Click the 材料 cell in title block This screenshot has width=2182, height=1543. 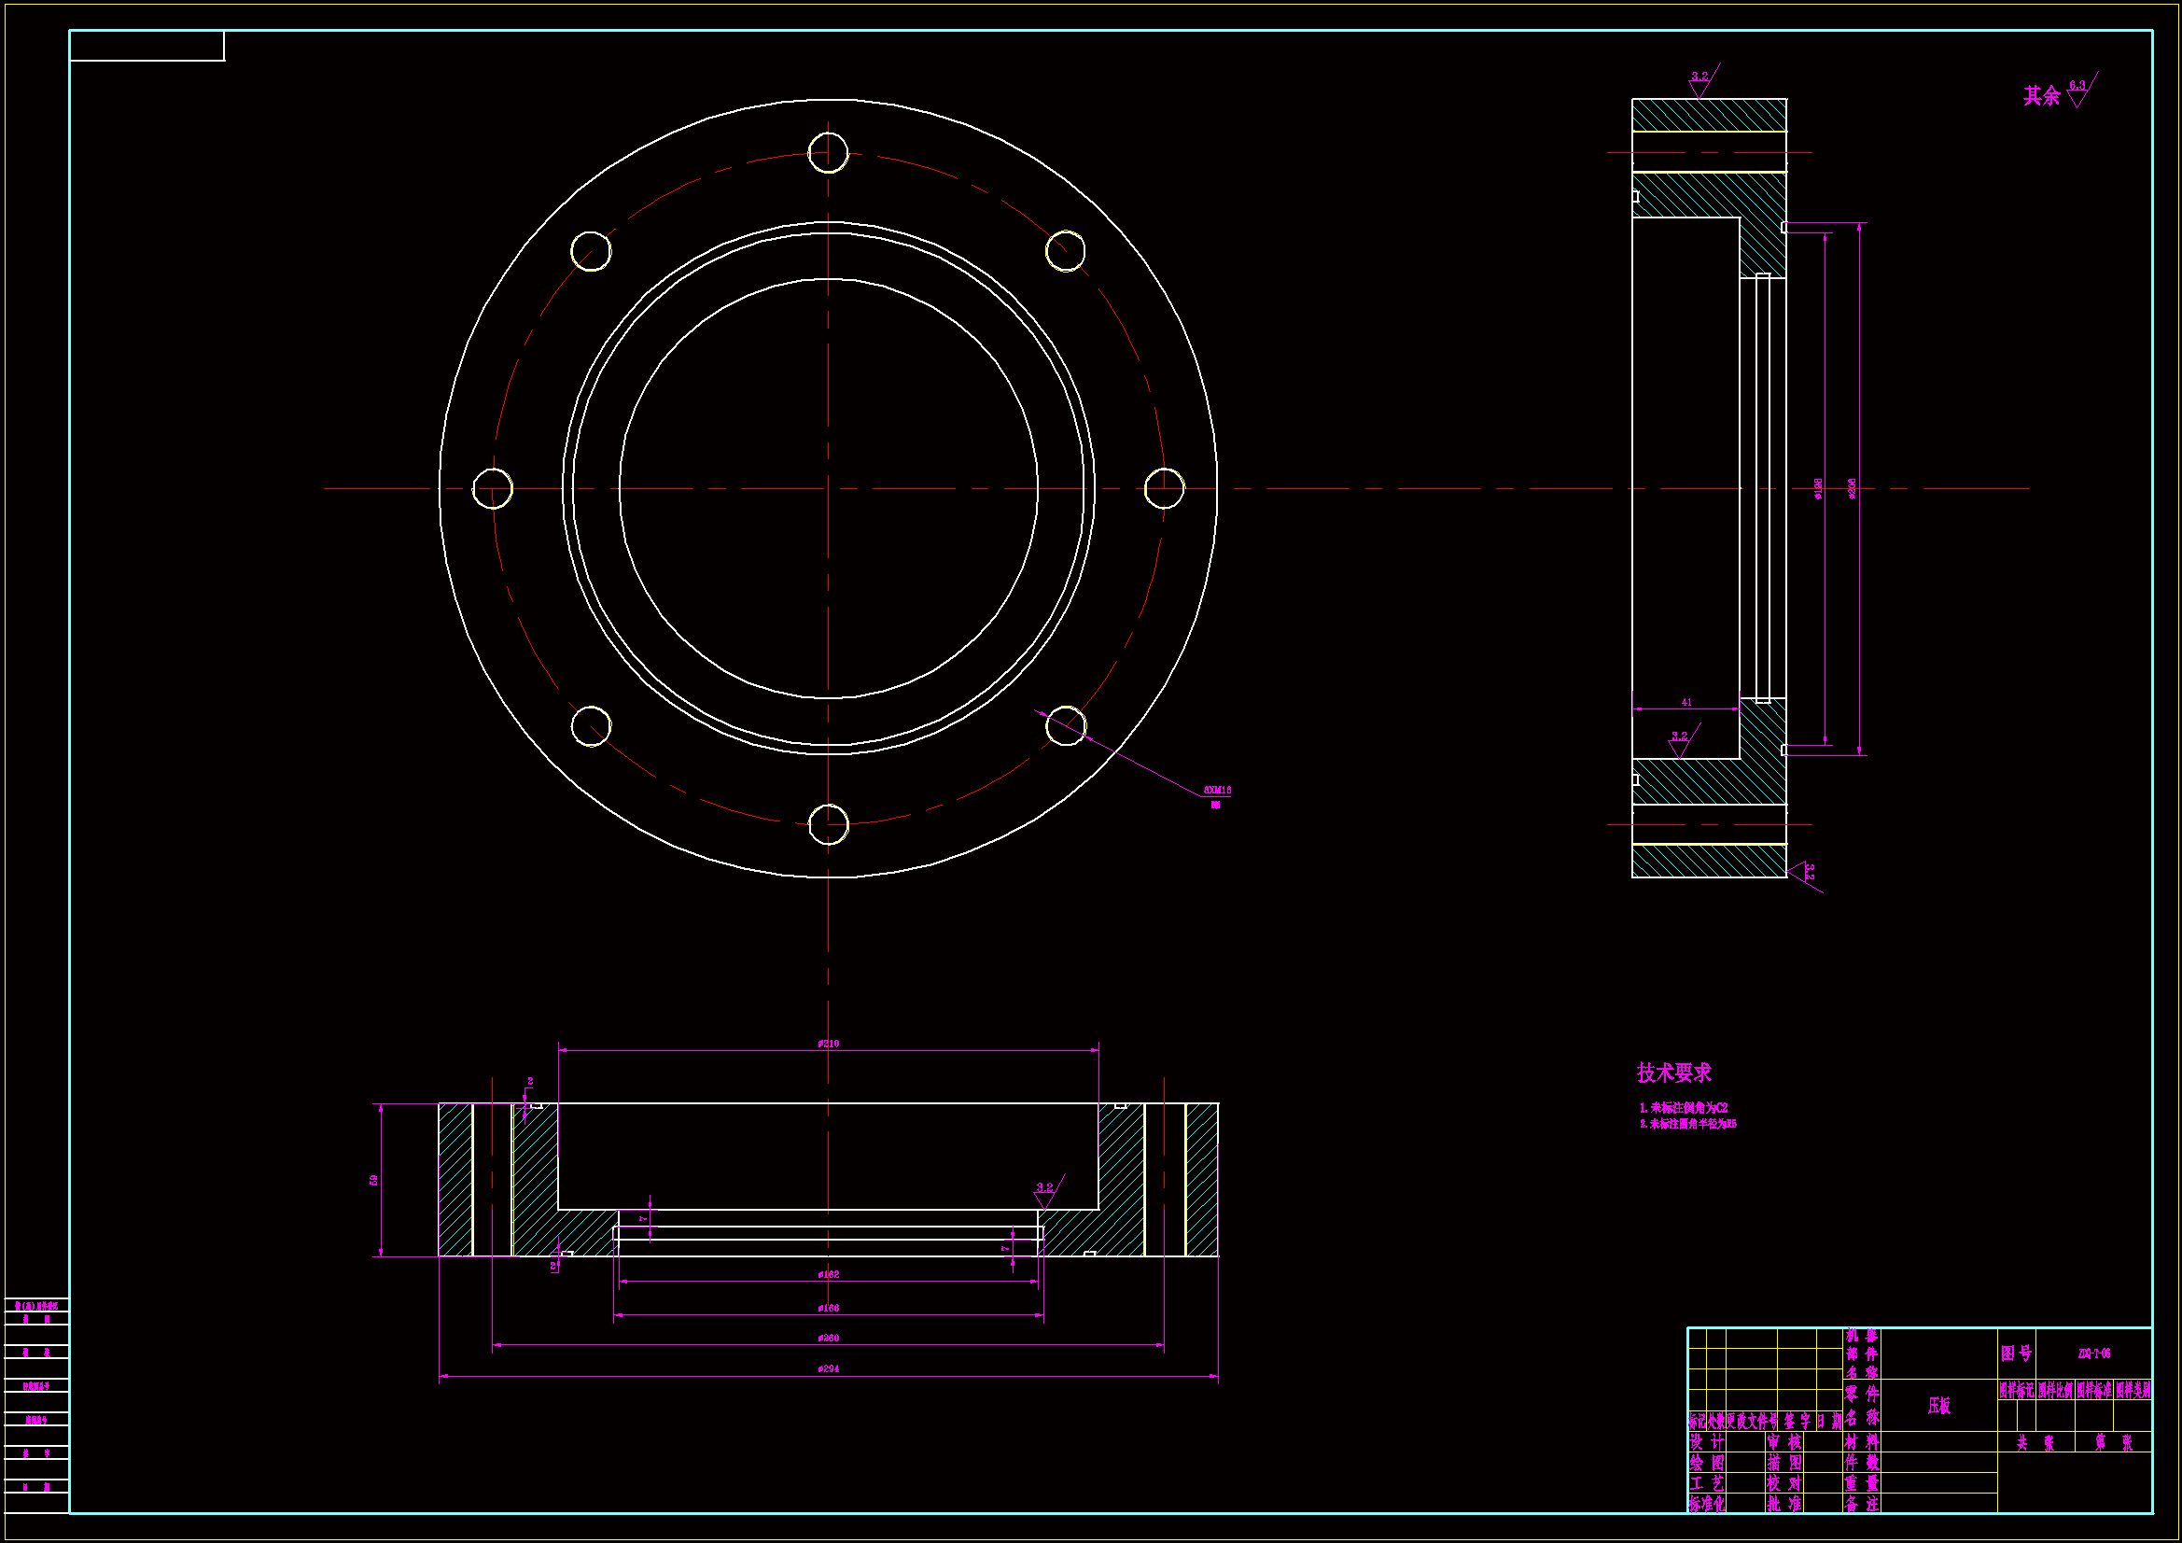[x=1861, y=1442]
